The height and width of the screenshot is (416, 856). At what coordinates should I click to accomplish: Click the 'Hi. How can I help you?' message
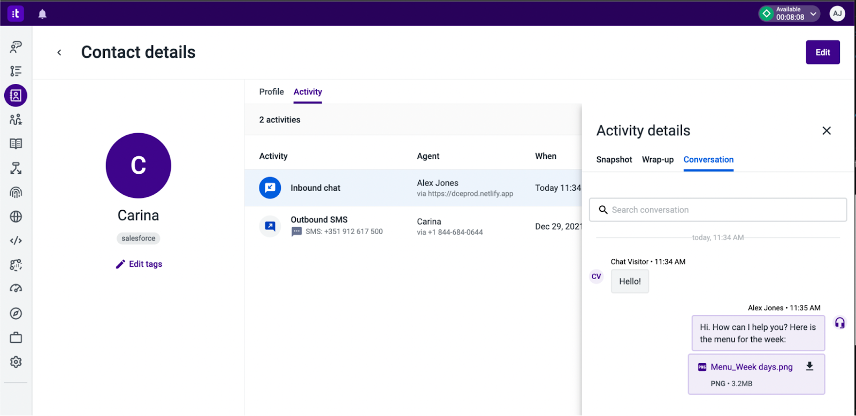coord(758,333)
